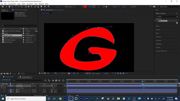The width and height of the screenshot is (180, 101).
Task: Click the draft 3D icon in timeline
Action: [x=49, y=81]
